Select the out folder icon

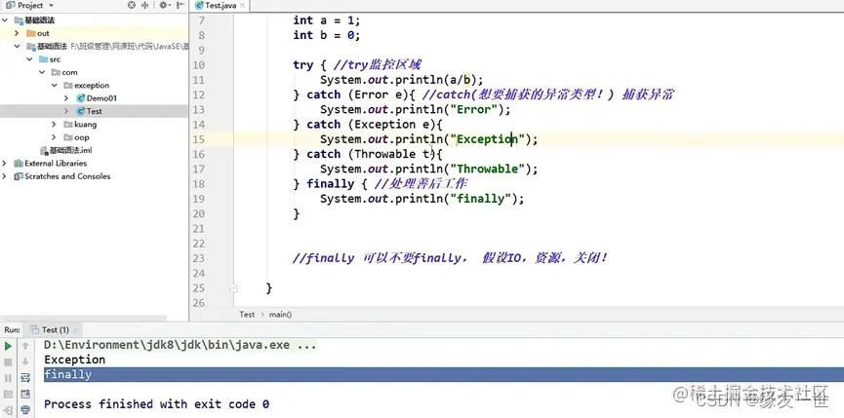(30, 33)
